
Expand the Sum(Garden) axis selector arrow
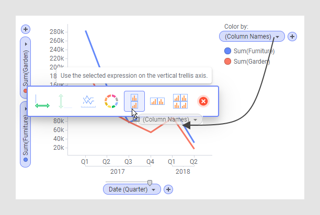point(26,44)
